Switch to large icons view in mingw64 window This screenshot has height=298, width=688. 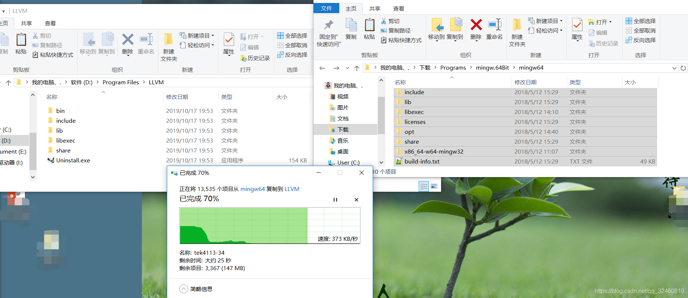(434, 187)
